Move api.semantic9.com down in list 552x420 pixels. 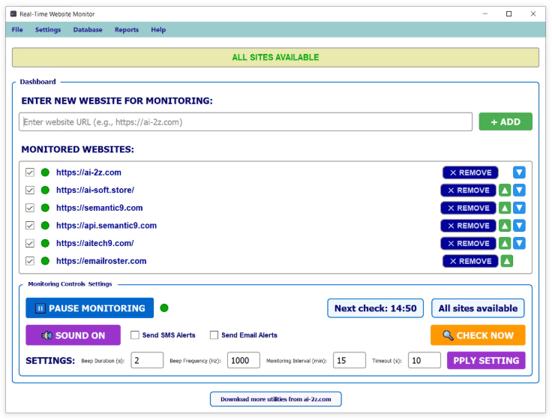pyautogui.click(x=519, y=226)
